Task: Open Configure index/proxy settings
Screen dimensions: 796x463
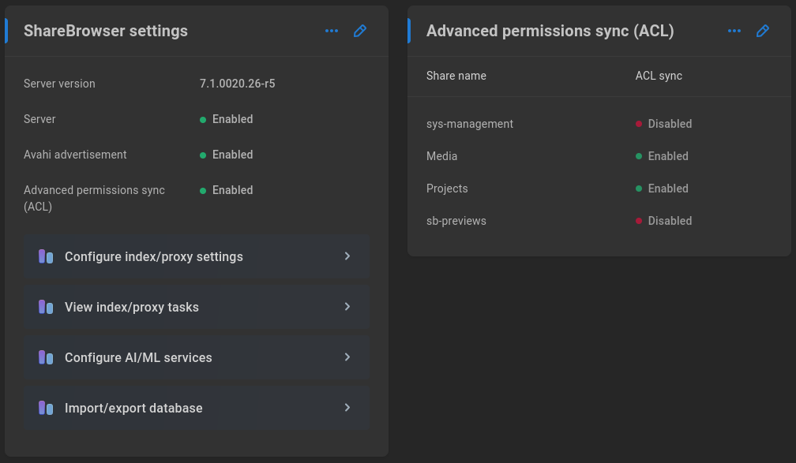Action: [197, 256]
